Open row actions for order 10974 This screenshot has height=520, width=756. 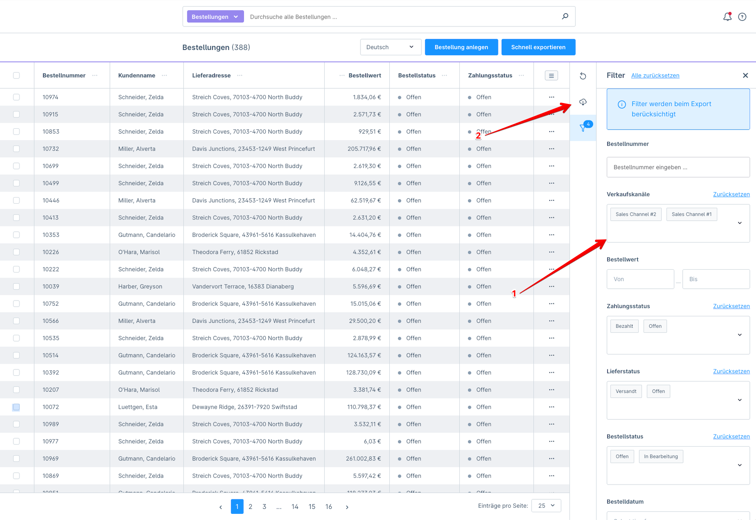tap(551, 97)
